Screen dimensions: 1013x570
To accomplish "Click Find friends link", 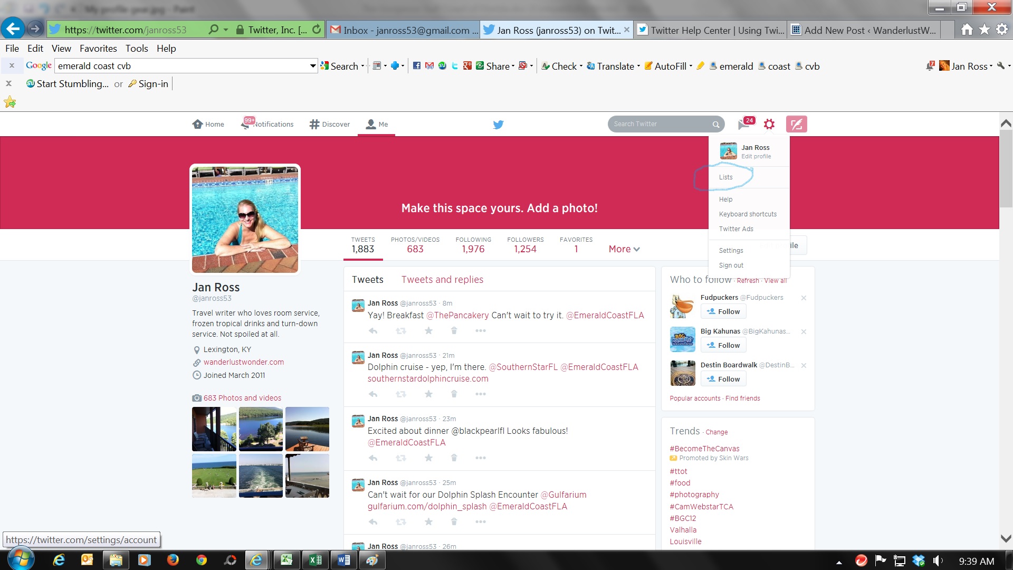I will tap(742, 398).
